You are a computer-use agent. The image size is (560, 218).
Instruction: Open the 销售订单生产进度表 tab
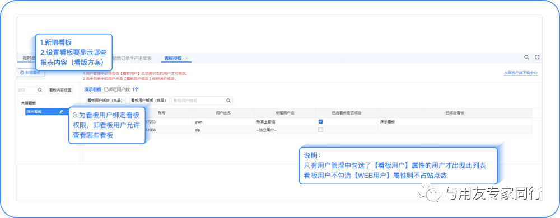[x=132, y=59]
